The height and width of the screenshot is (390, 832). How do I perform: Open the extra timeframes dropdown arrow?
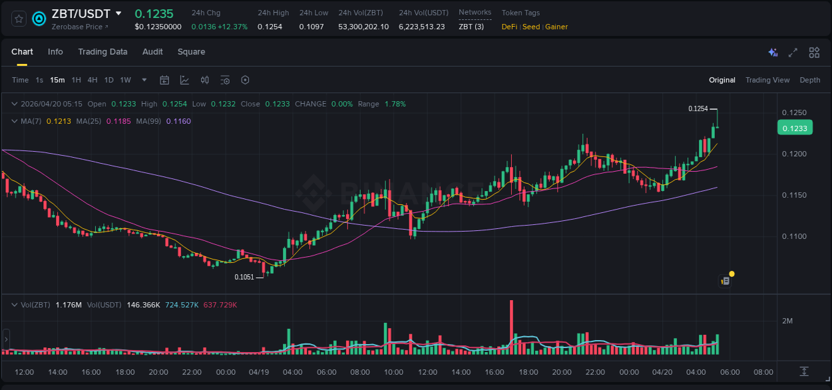point(143,80)
